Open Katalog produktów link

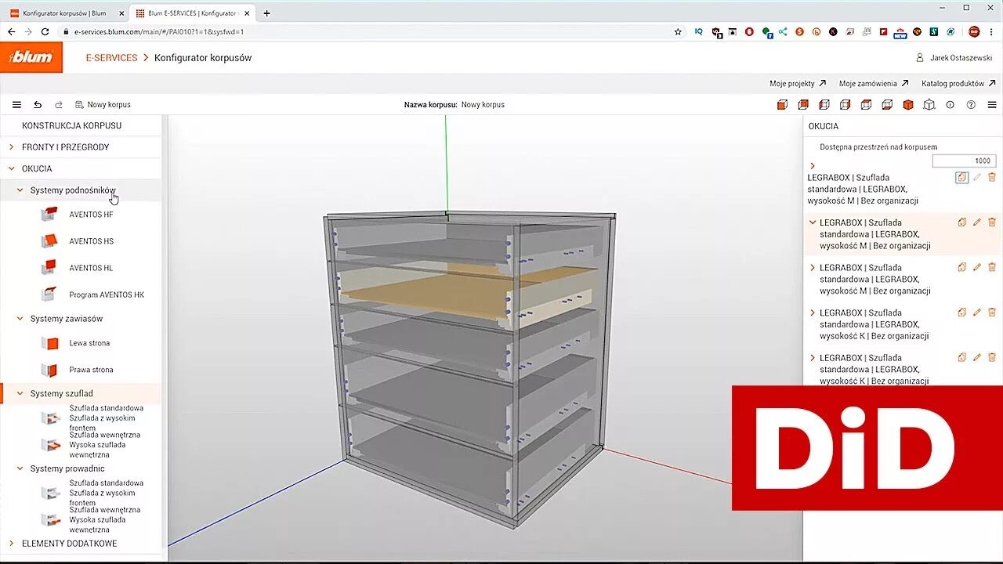(x=958, y=83)
